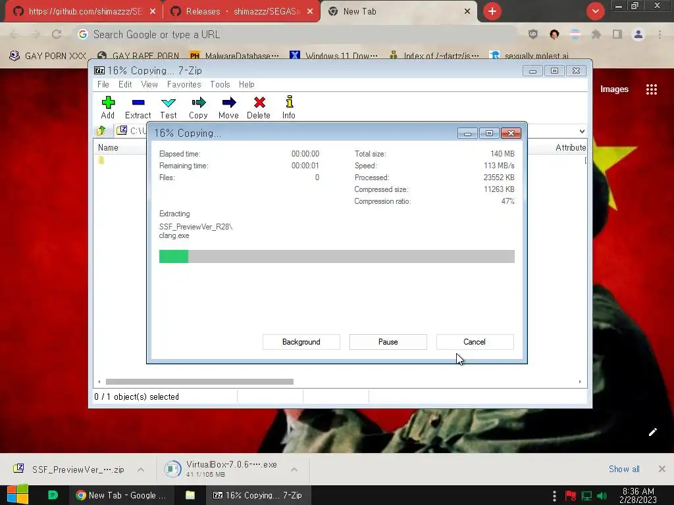The image size is (674, 505).
Task: Click Show all downloads
Action: click(624, 469)
